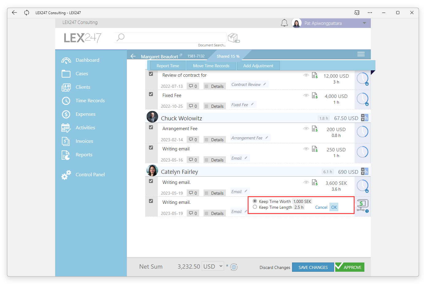Click calculator icon next to Chuck Wolowitz total

coord(364,118)
